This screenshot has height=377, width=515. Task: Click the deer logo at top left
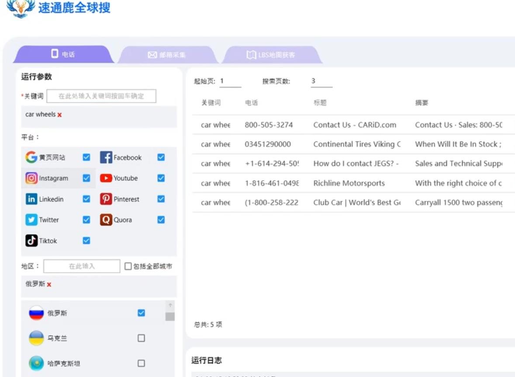pos(21,8)
